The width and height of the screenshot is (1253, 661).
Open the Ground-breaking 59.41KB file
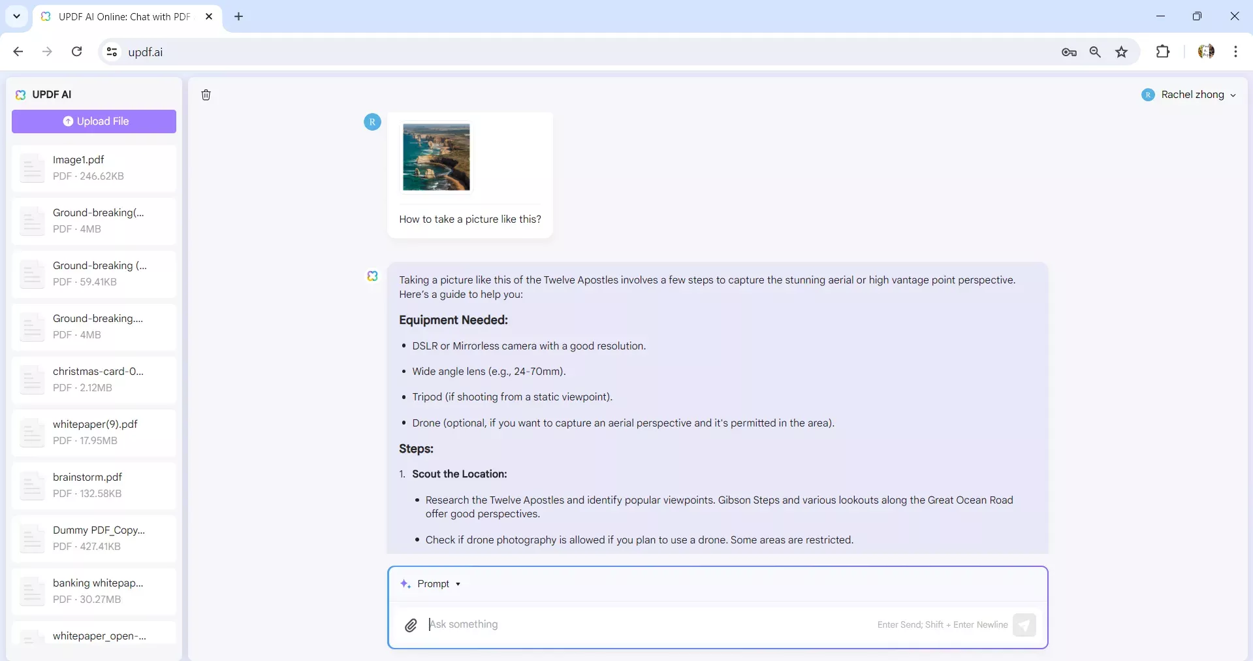point(94,274)
